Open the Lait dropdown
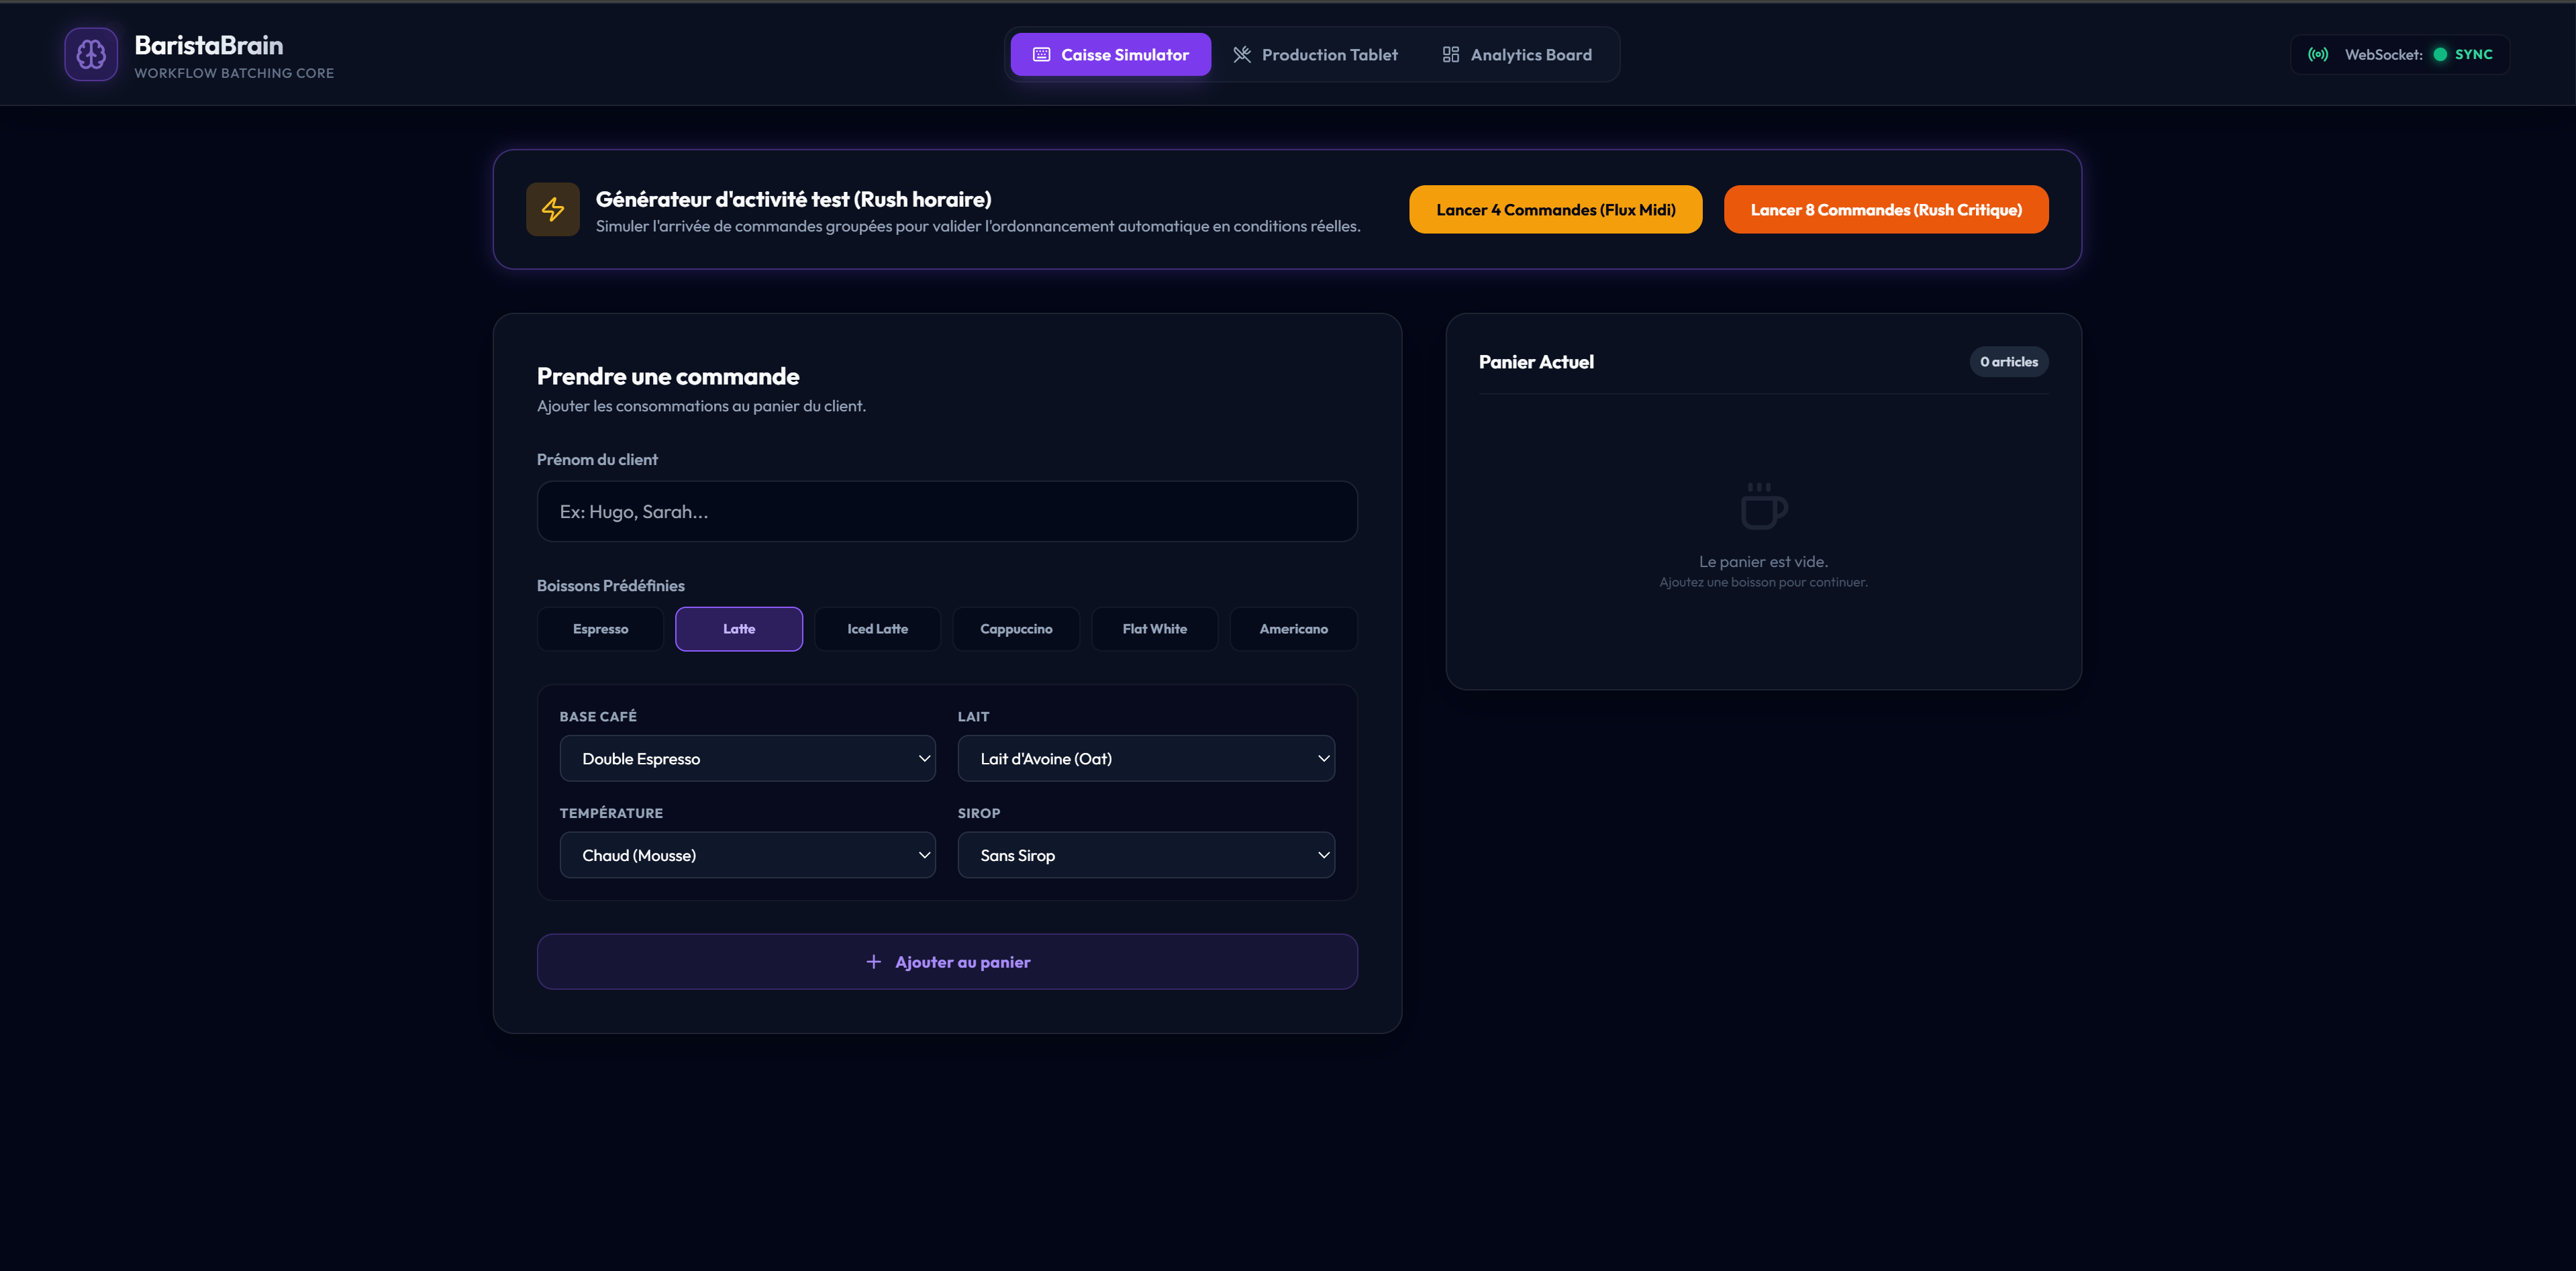This screenshot has width=2576, height=1271. (x=1146, y=759)
